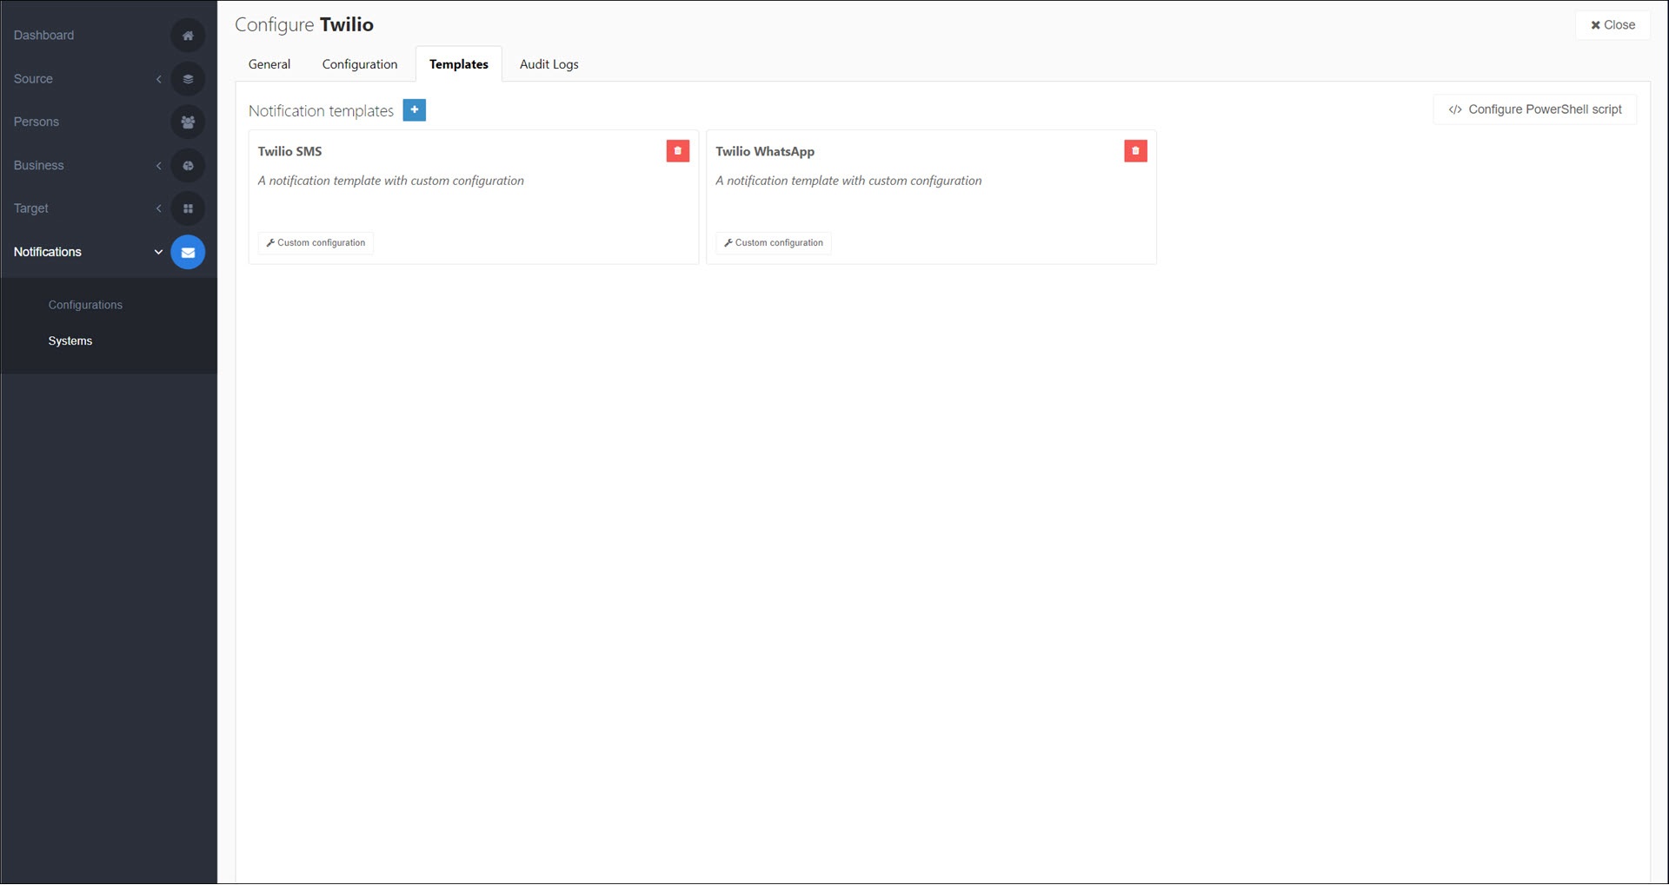Viewport: 1669px width, 885px height.
Task: Switch to the General tab
Action: pos(269,64)
